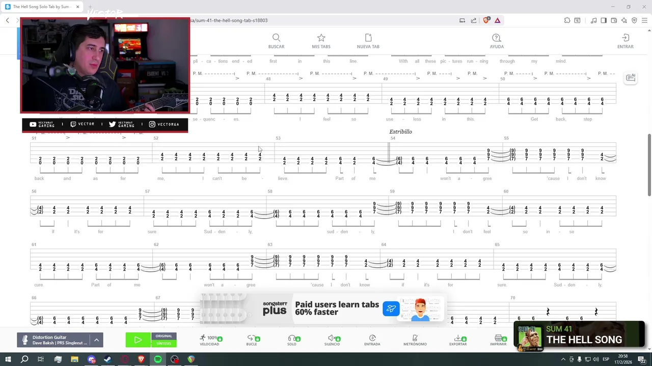Viewport: 652px width, 366px height.
Task: Click the share page icon in address bar
Action: click(x=474, y=20)
